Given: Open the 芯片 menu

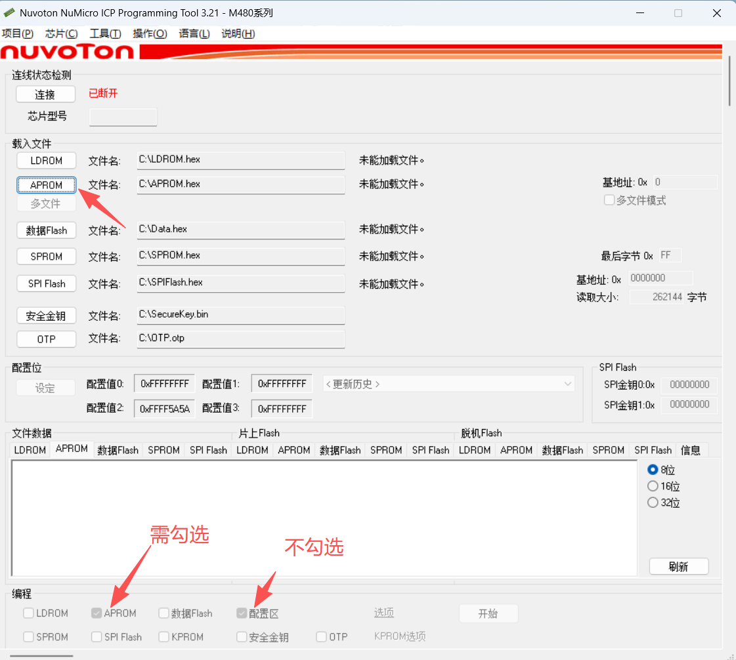Looking at the screenshot, I should (61, 33).
